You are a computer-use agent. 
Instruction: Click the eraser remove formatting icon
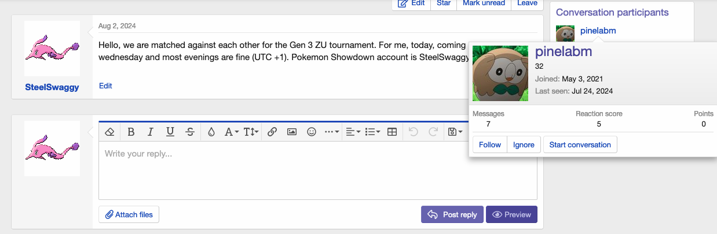tap(109, 132)
